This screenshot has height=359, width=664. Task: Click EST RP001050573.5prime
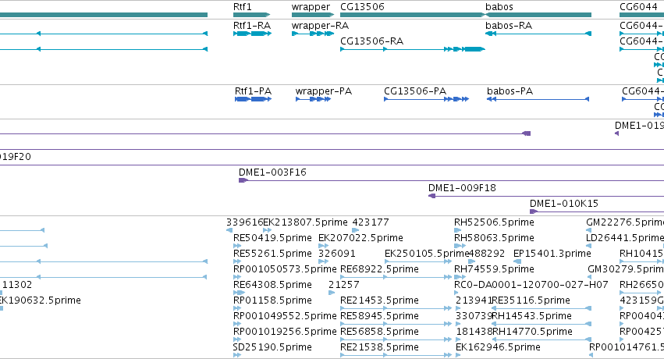coord(285,269)
